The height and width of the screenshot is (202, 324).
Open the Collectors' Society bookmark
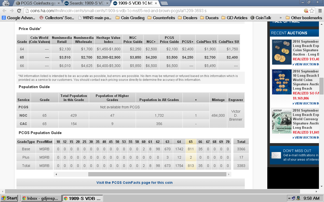57,18
